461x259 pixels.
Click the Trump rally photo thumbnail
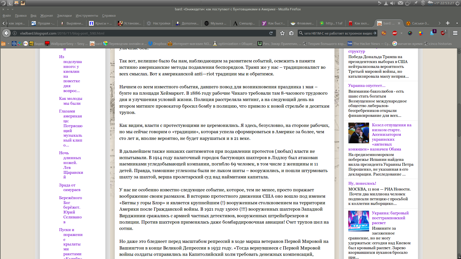pyautogui.click(x=359, y=221)
